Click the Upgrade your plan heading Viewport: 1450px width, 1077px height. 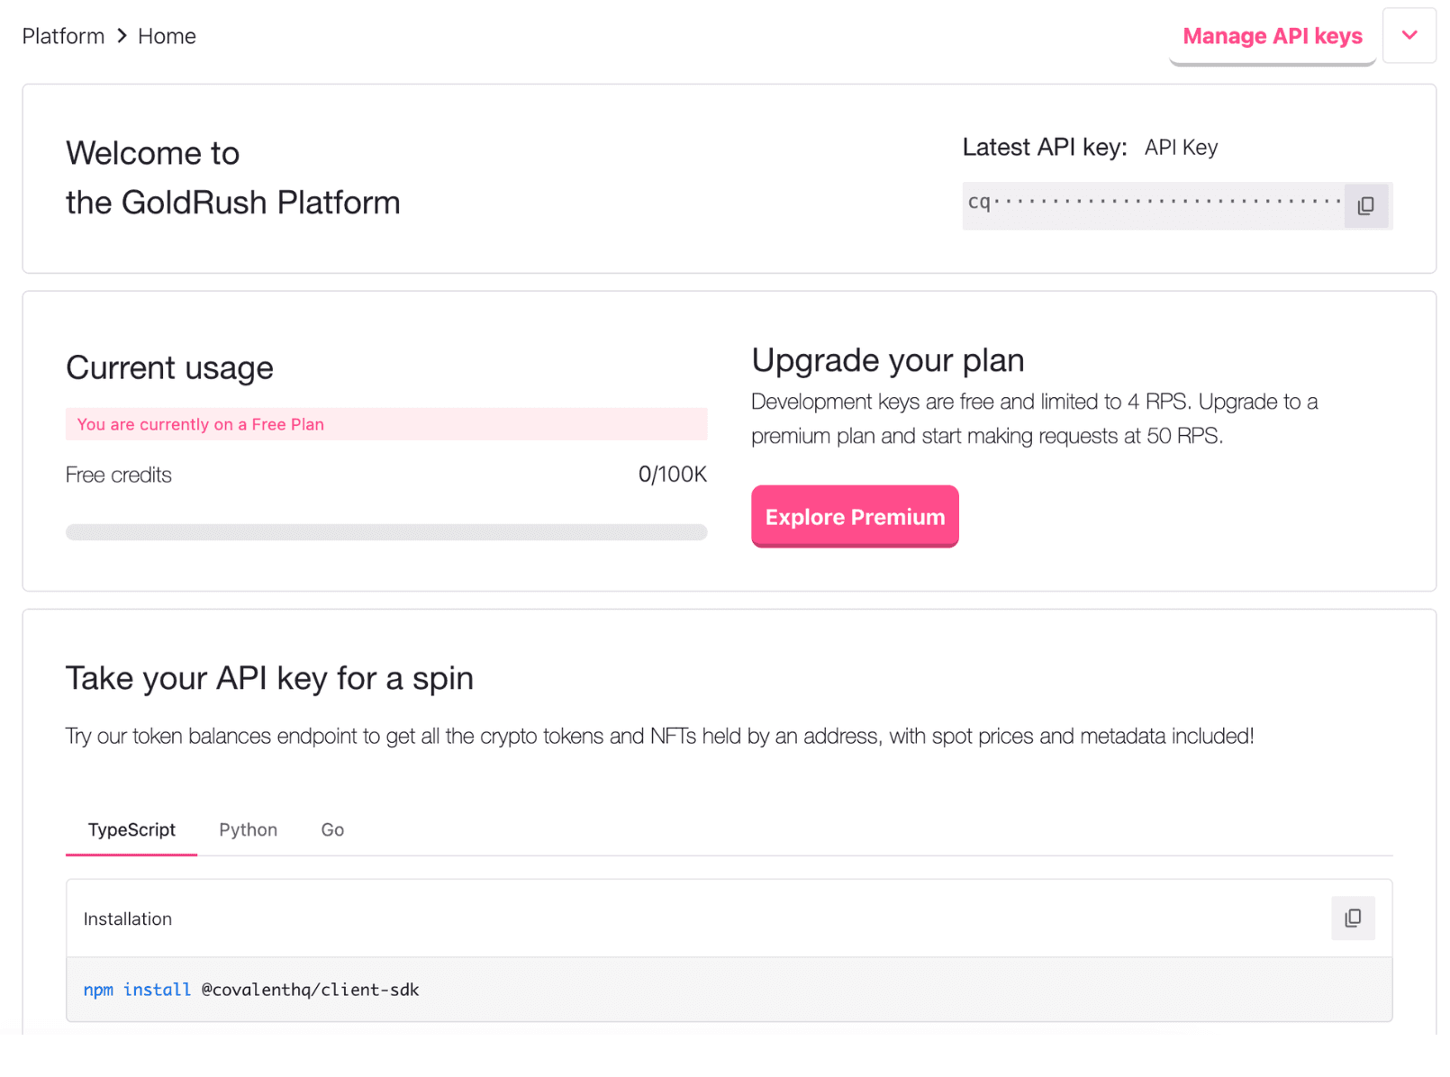click(x=887, y=360)
